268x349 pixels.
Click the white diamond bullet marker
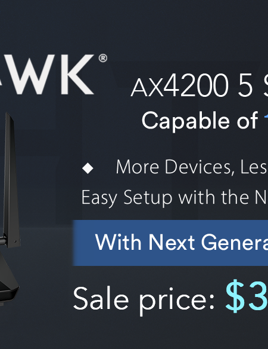88,168
